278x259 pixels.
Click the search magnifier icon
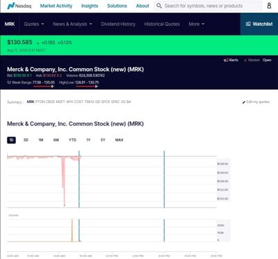coord(159,6)
